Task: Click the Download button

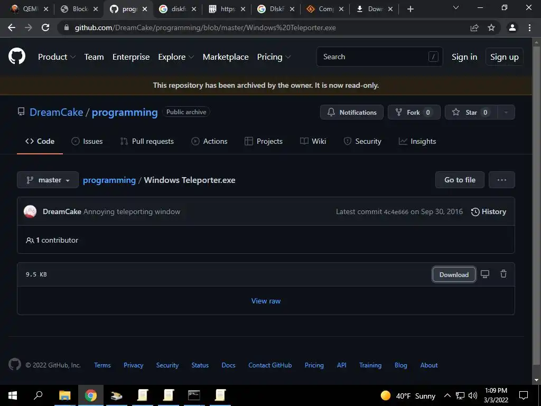Action: tap(454, 274)
